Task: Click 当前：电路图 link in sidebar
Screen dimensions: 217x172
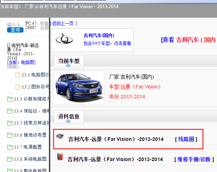Action: point(21,62)
